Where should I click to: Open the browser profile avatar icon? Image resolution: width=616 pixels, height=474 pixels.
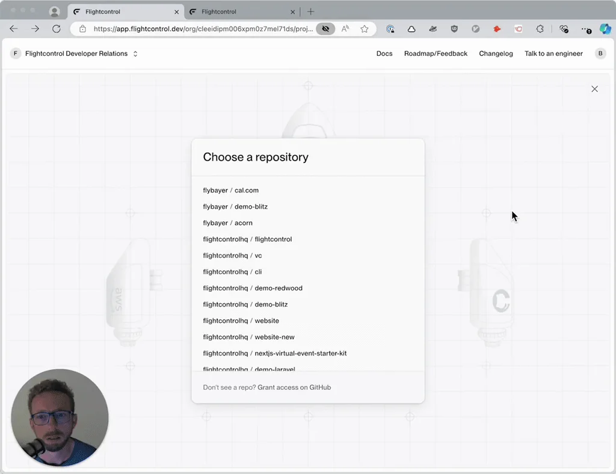coord(55,12)
